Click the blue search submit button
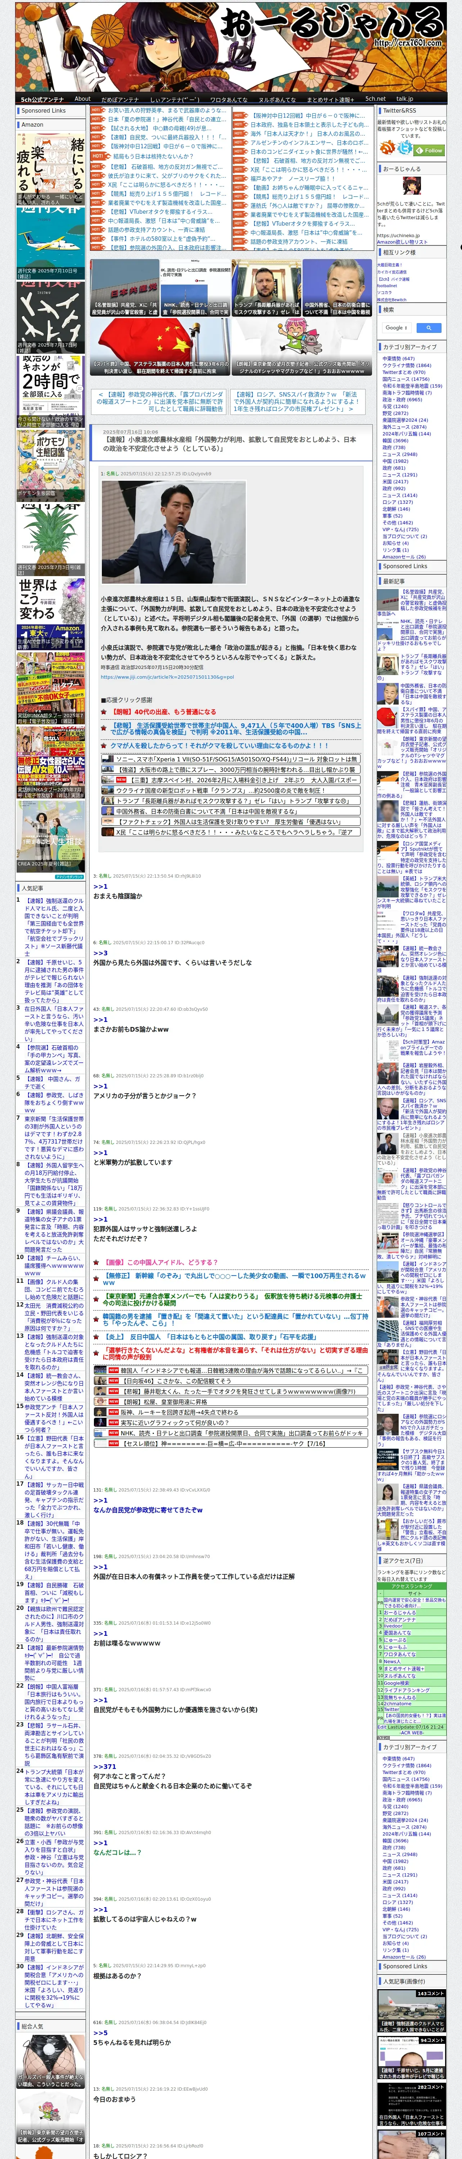The image size is (462, 2159). click(x=429, y=328)
